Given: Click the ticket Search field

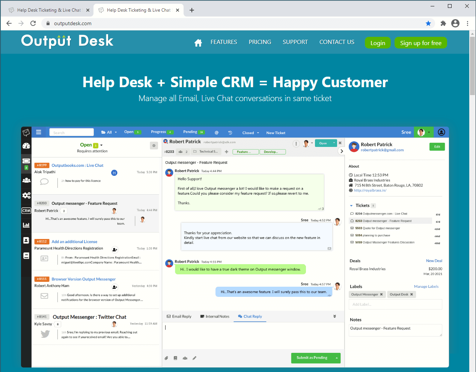Looking at the screenshot, I should [x=71, y=132].
